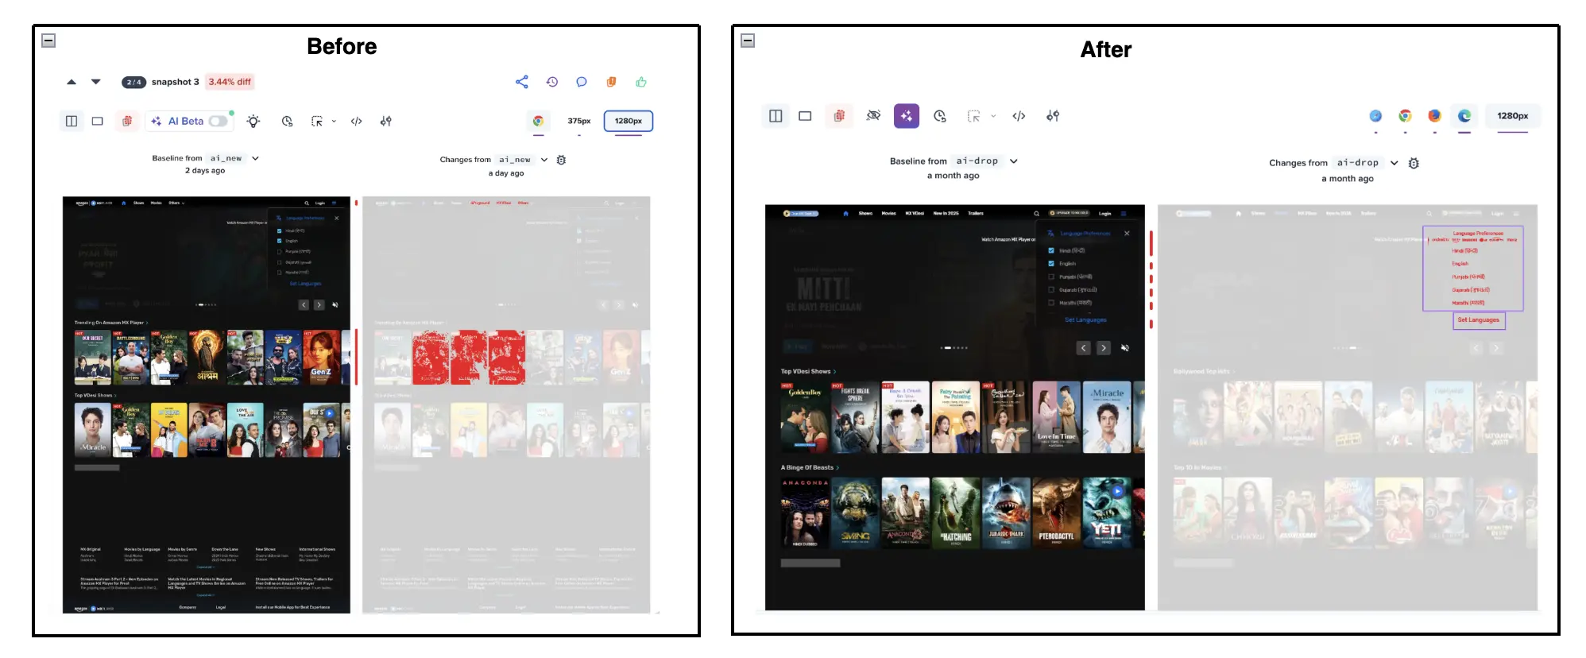1586x658 pixels.
Task: Select side-by-side view in Before panel
Action: [72, 121]
